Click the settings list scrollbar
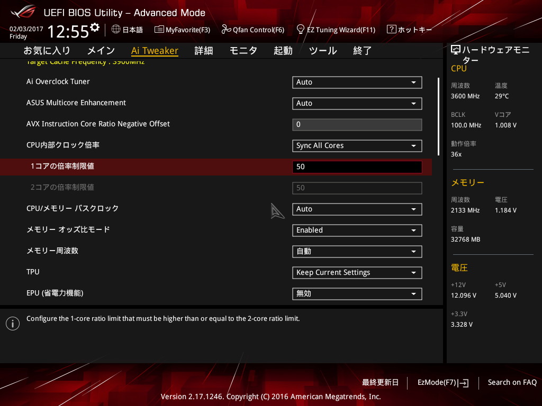The width and height of the screenshot is (542, 406). coord(438,116)
